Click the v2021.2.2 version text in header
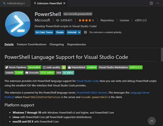 click(x=141, y=20)
